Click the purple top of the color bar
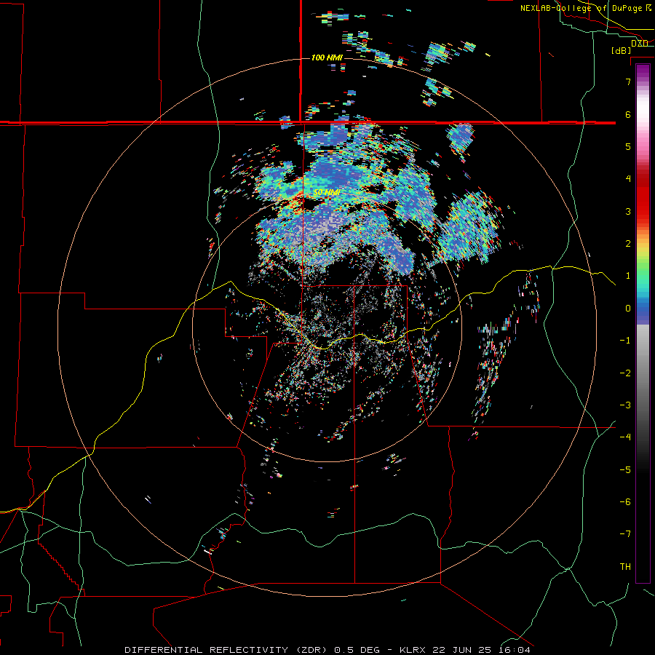655x655 pixels. 643,71
